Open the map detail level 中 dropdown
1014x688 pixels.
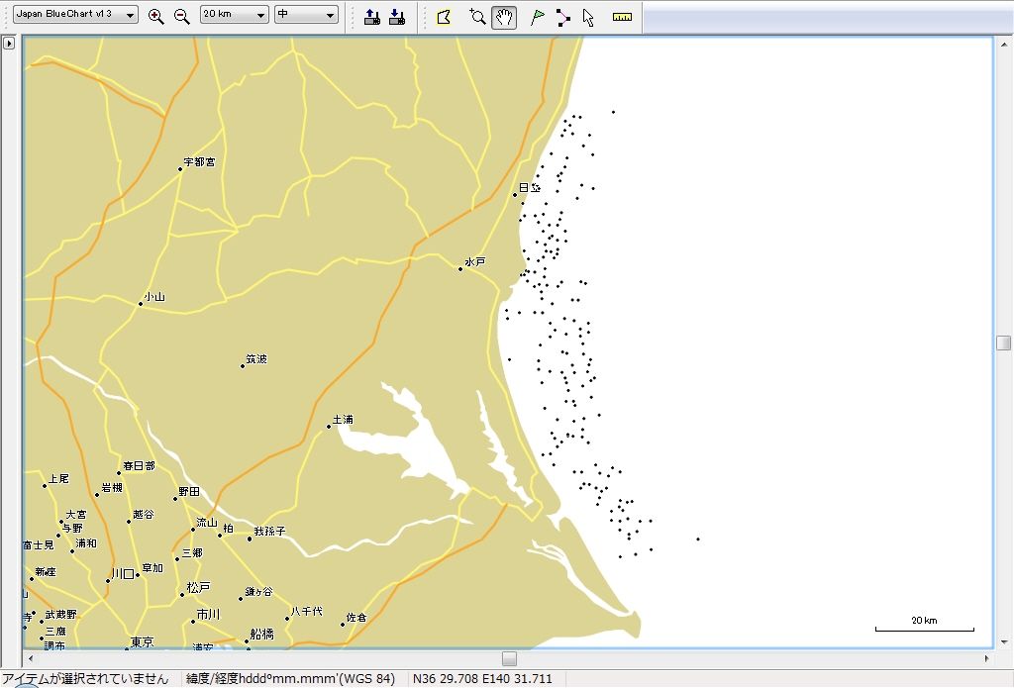tap(306, 14)
